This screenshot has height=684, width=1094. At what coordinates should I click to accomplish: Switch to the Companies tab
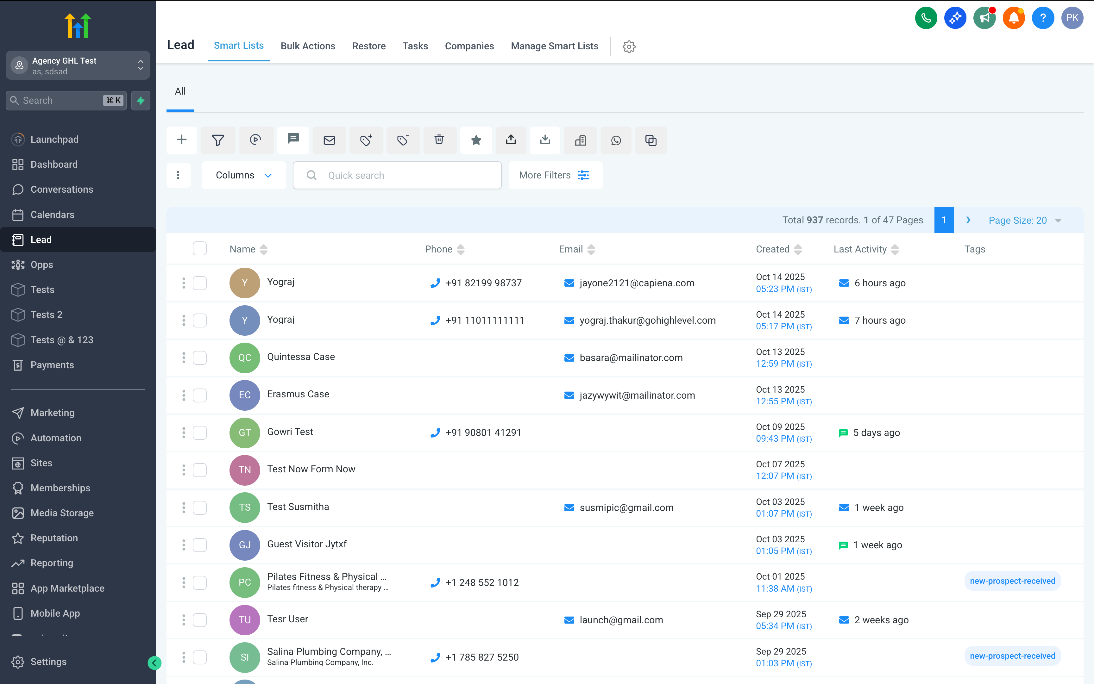[469, 46]
